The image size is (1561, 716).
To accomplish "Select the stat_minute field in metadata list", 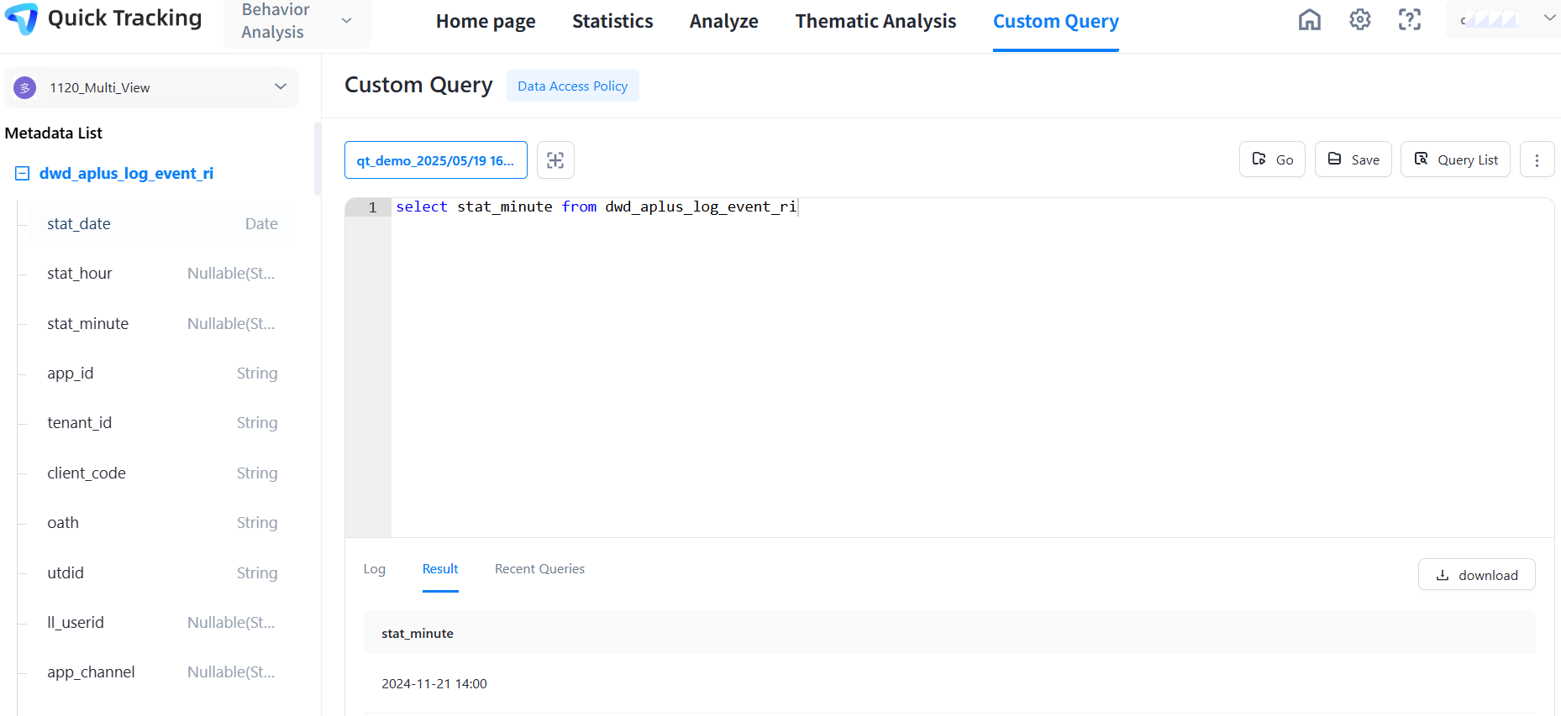I will 88,324.
